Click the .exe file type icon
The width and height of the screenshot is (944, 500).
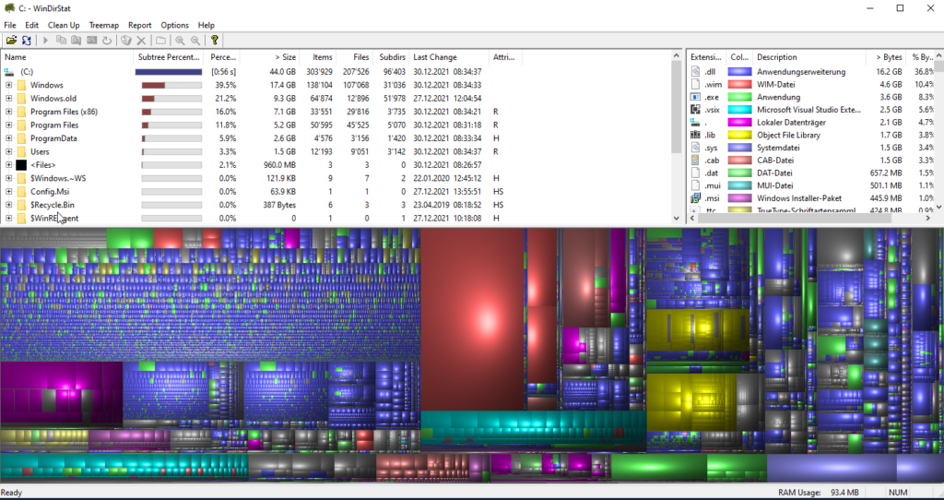point(695,97)
